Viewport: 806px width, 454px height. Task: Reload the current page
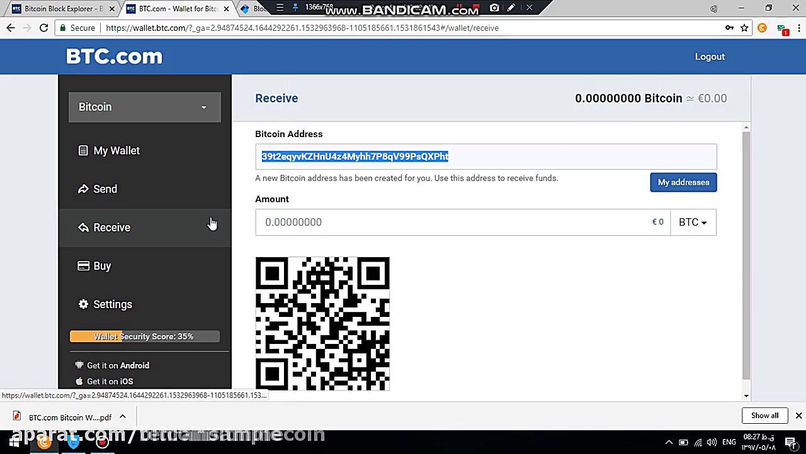tap(43, 28)
